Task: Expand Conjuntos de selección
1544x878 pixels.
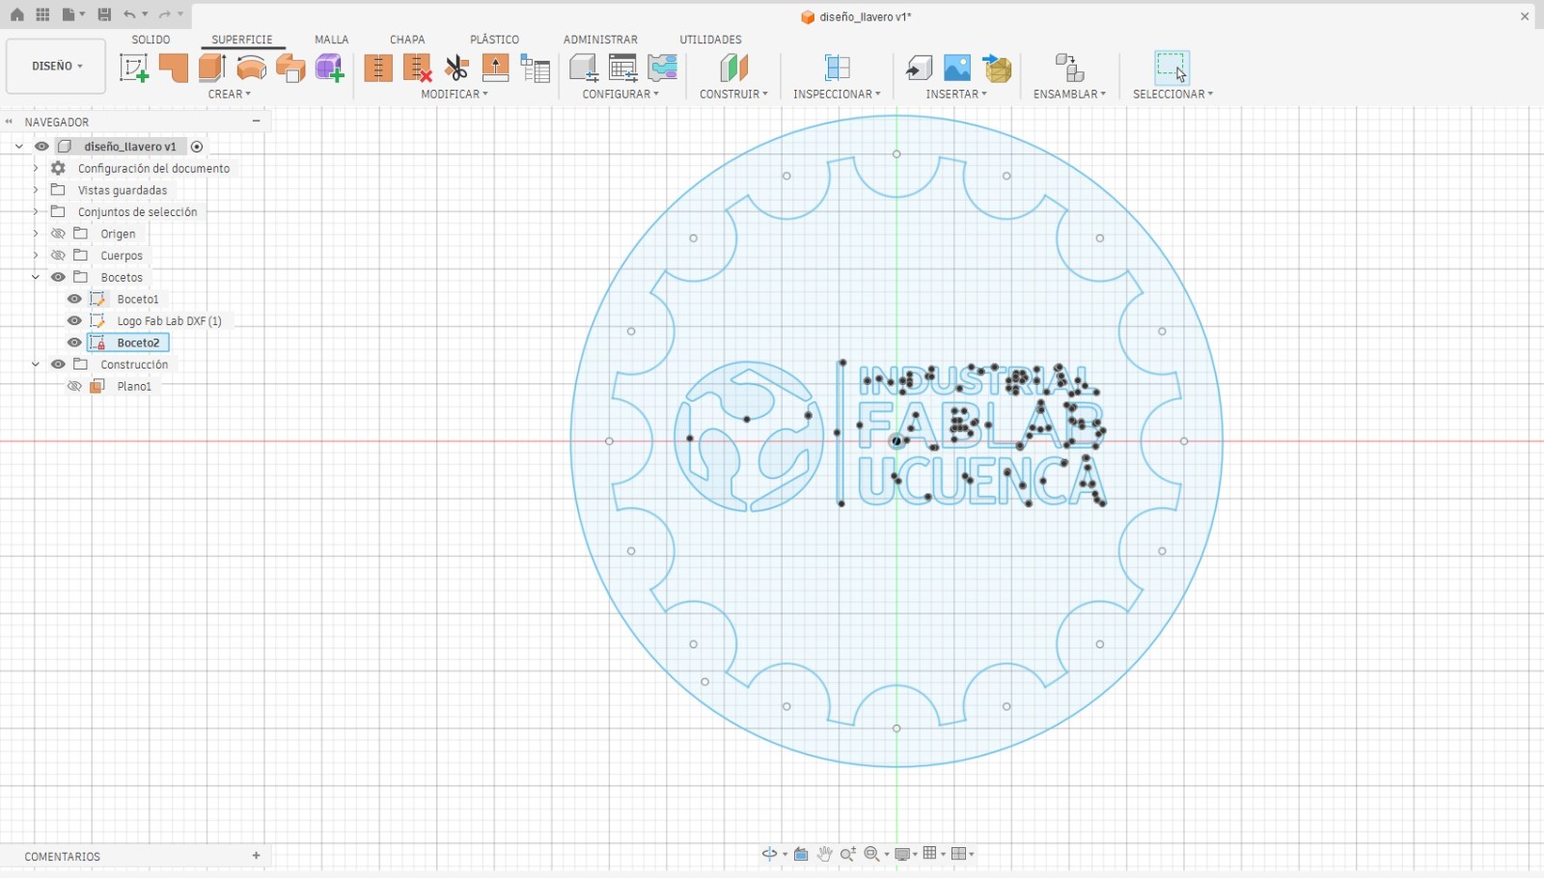Action: click(x=36, y=211)
